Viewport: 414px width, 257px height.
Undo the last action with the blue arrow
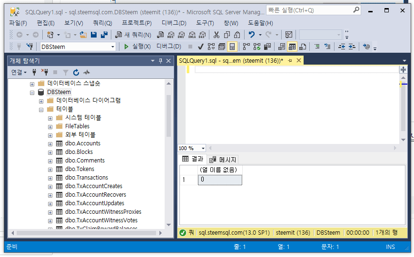(x=252, y=35)
